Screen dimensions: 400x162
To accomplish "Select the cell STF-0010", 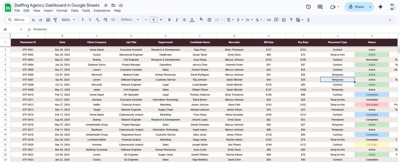I will point(28,95).
